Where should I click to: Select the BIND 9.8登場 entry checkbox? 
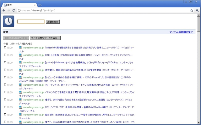(x=5, y=55)
